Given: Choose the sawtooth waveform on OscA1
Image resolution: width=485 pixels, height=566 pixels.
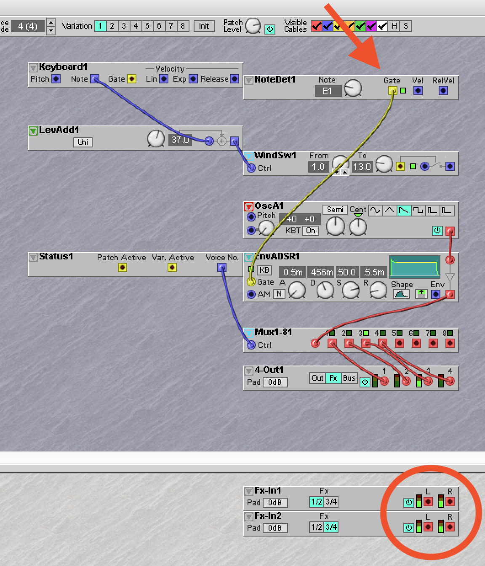Looking at the screenshot, I should [404, 210].
